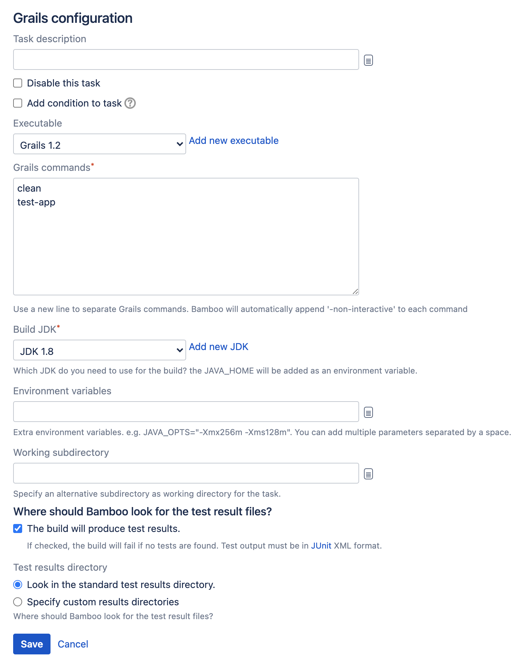Focus the Environment variables input

click(x=186, y=412)
